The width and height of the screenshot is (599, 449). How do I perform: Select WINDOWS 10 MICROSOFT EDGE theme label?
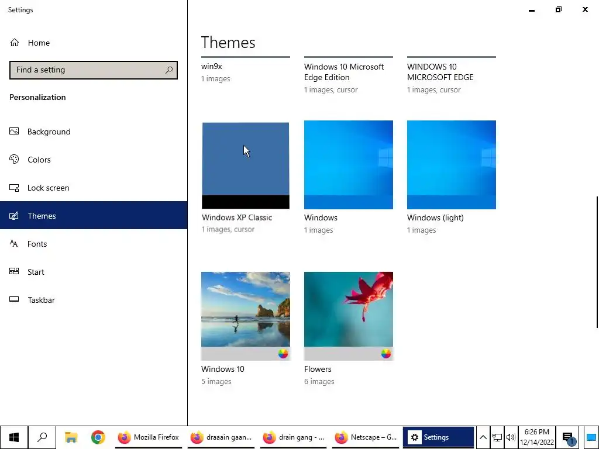(x=440, y=72)
